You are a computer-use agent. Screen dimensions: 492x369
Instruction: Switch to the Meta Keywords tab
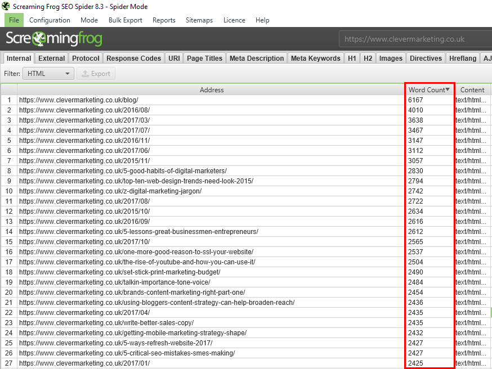[x=315, y=58]
